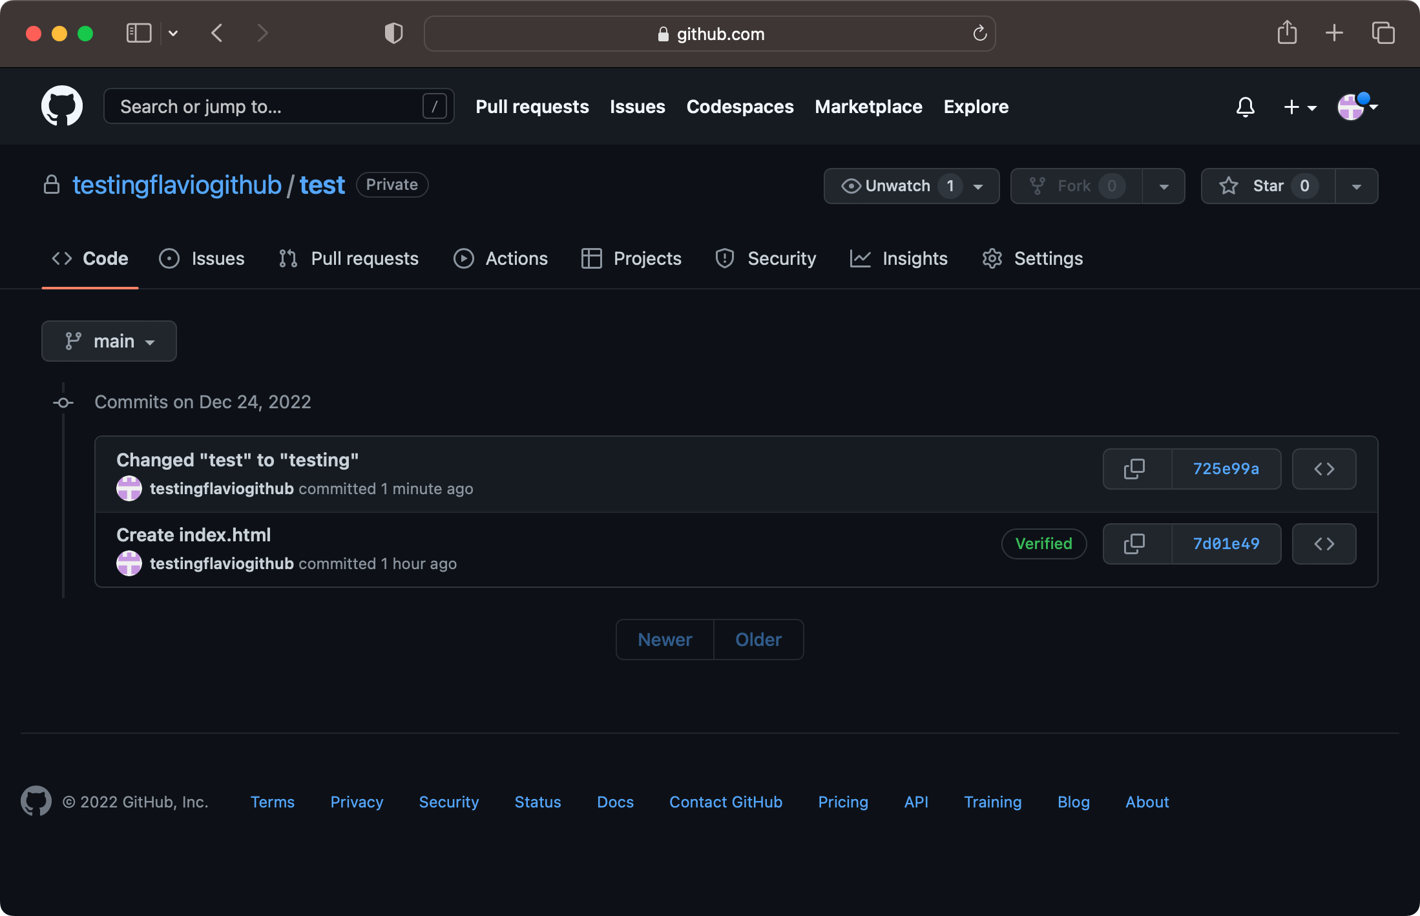This screenshot has width=1420, height=916.
Task: Open the main branch selector
Action: [x=109, y=340]
